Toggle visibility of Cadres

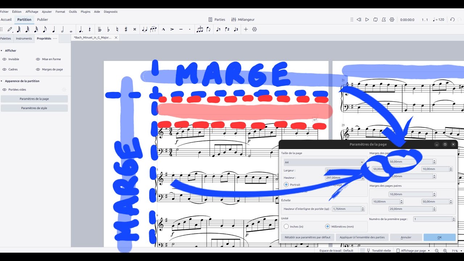tap(5, 69)
